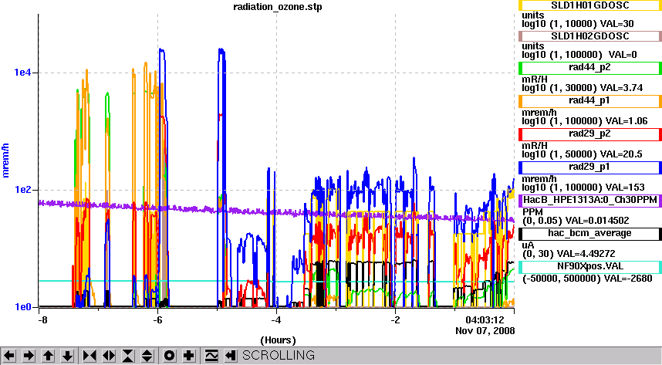Image resolution: width=662 pixels, height=365 pixels.
Task: Click the 04:03:12 timestamp label
Action: pos(485,319)
